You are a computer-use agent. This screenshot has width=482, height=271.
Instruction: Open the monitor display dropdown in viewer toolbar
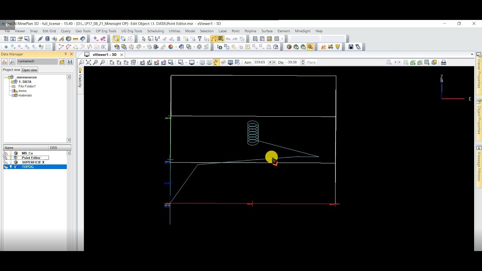point(197,62)
